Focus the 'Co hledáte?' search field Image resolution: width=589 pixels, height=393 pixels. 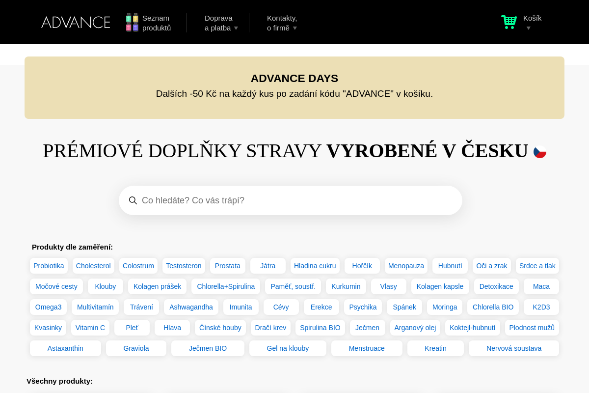pyautogui.click(x=291, y=200)
